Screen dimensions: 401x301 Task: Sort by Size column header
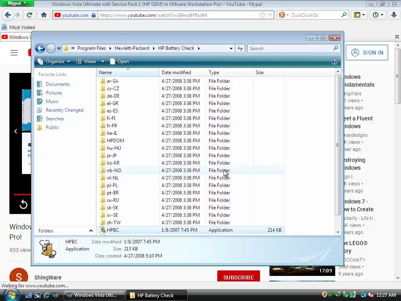(x=269, y=73)
